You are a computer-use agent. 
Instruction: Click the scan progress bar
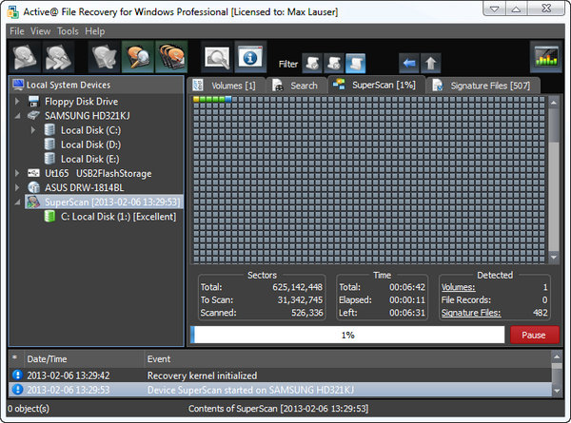point(347,335)
